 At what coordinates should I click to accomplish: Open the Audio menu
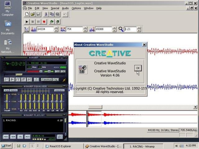[65, 8]
